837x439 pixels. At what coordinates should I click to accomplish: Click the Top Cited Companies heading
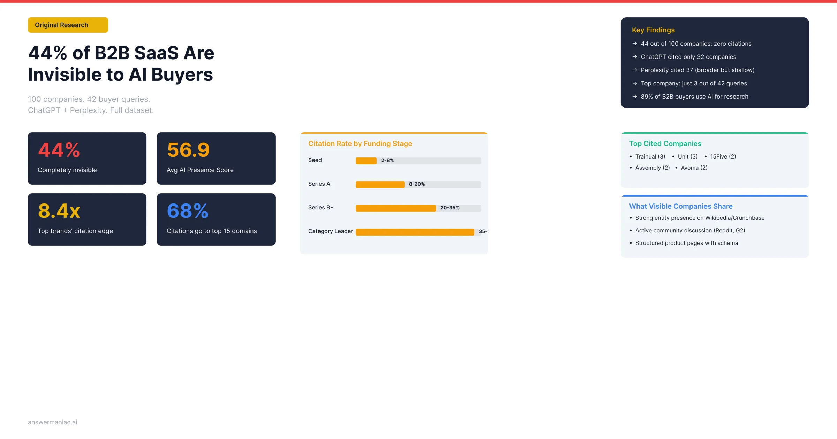pyautogui.click(x=665, y=144)
